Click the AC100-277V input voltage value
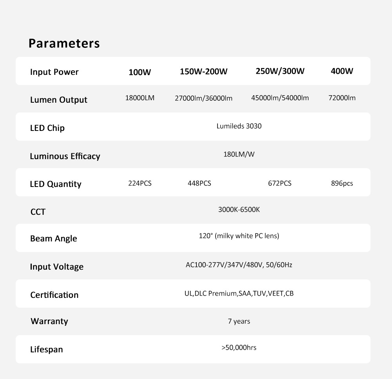 click(x=239, y=265)
